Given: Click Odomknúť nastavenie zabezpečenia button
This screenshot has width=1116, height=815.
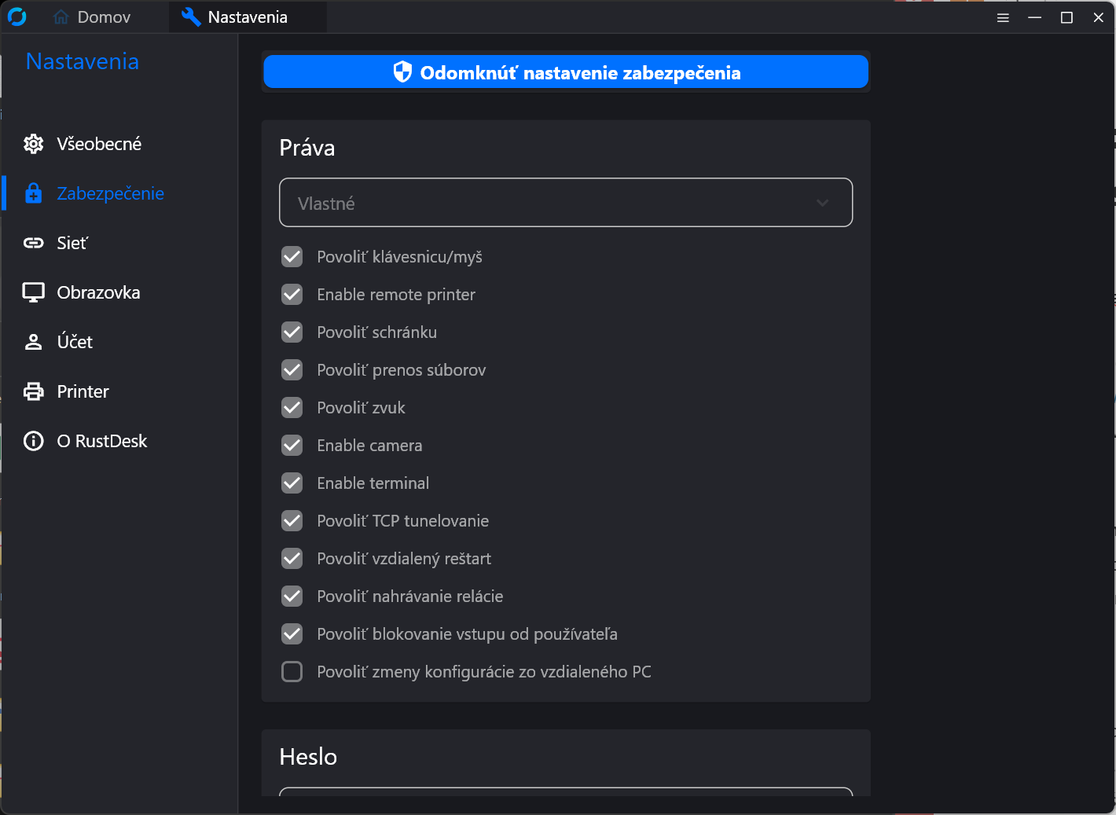Looking at the screenshot, I should [565, 72].
